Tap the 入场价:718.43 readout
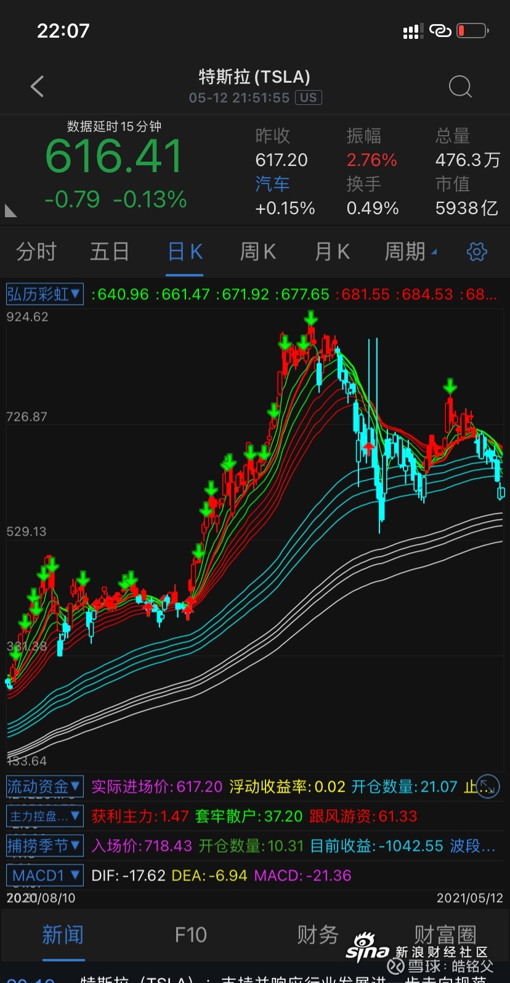 click(142, 845)
